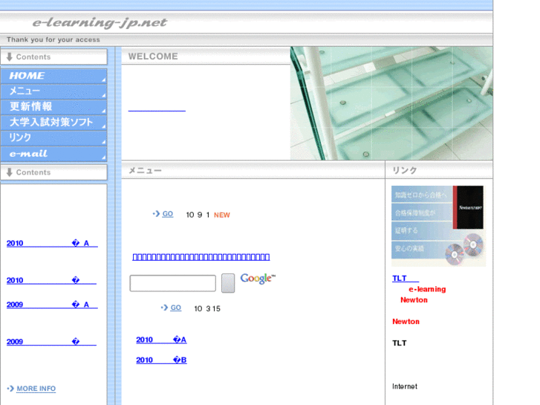This screenshot has width=540, height=405.
Task: Click the Newton software banner image
Action: click(x=439, y=226)
